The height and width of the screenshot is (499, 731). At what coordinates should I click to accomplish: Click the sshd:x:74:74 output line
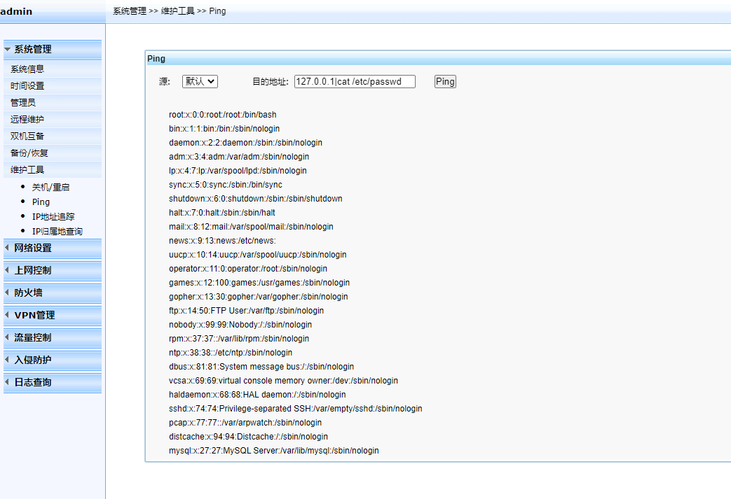pos(296,408)
